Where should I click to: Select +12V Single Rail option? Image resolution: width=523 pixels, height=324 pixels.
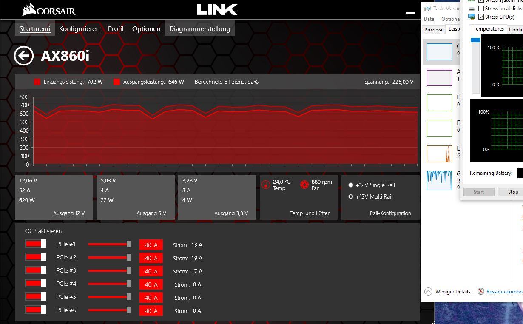351,185
